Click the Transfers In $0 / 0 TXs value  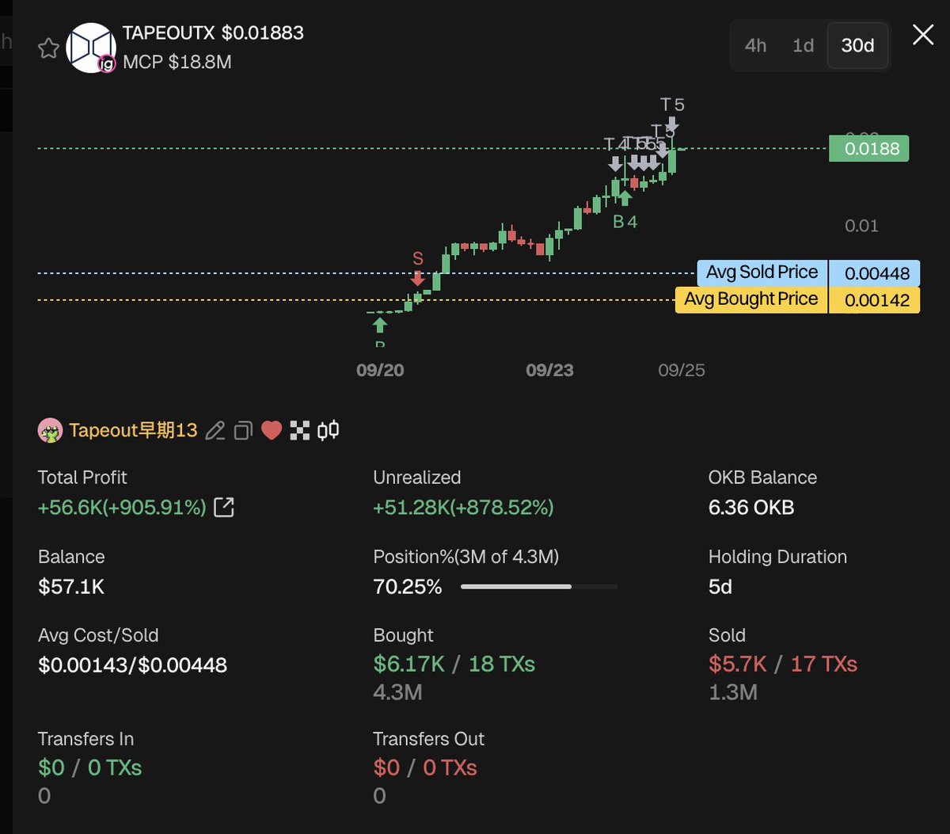click(x=90, y=767)
